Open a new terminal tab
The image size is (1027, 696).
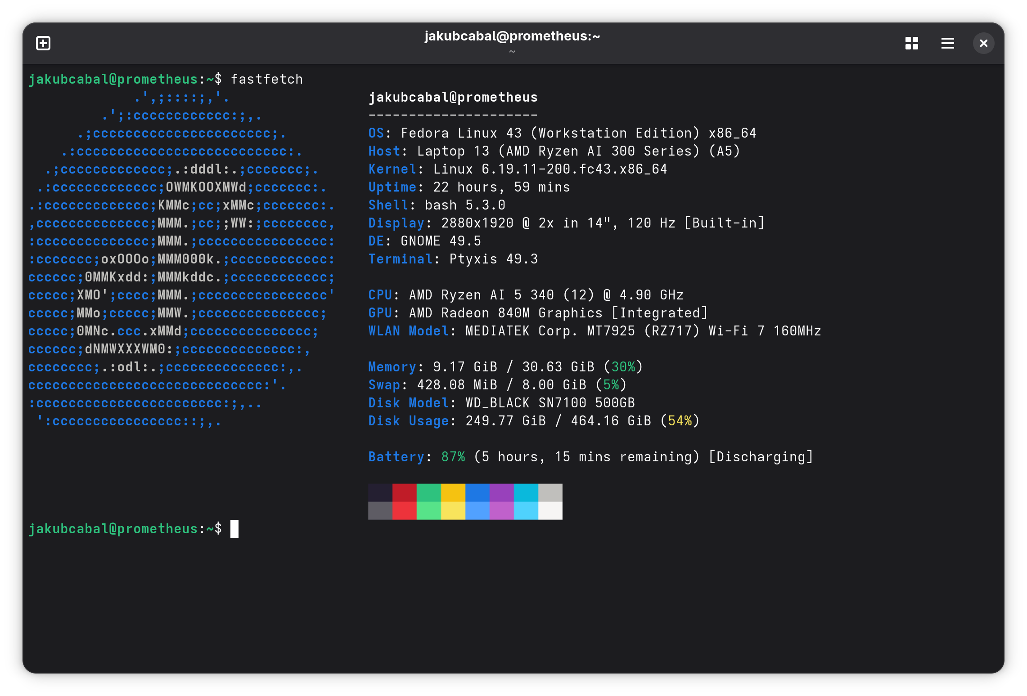coord(43,43)
